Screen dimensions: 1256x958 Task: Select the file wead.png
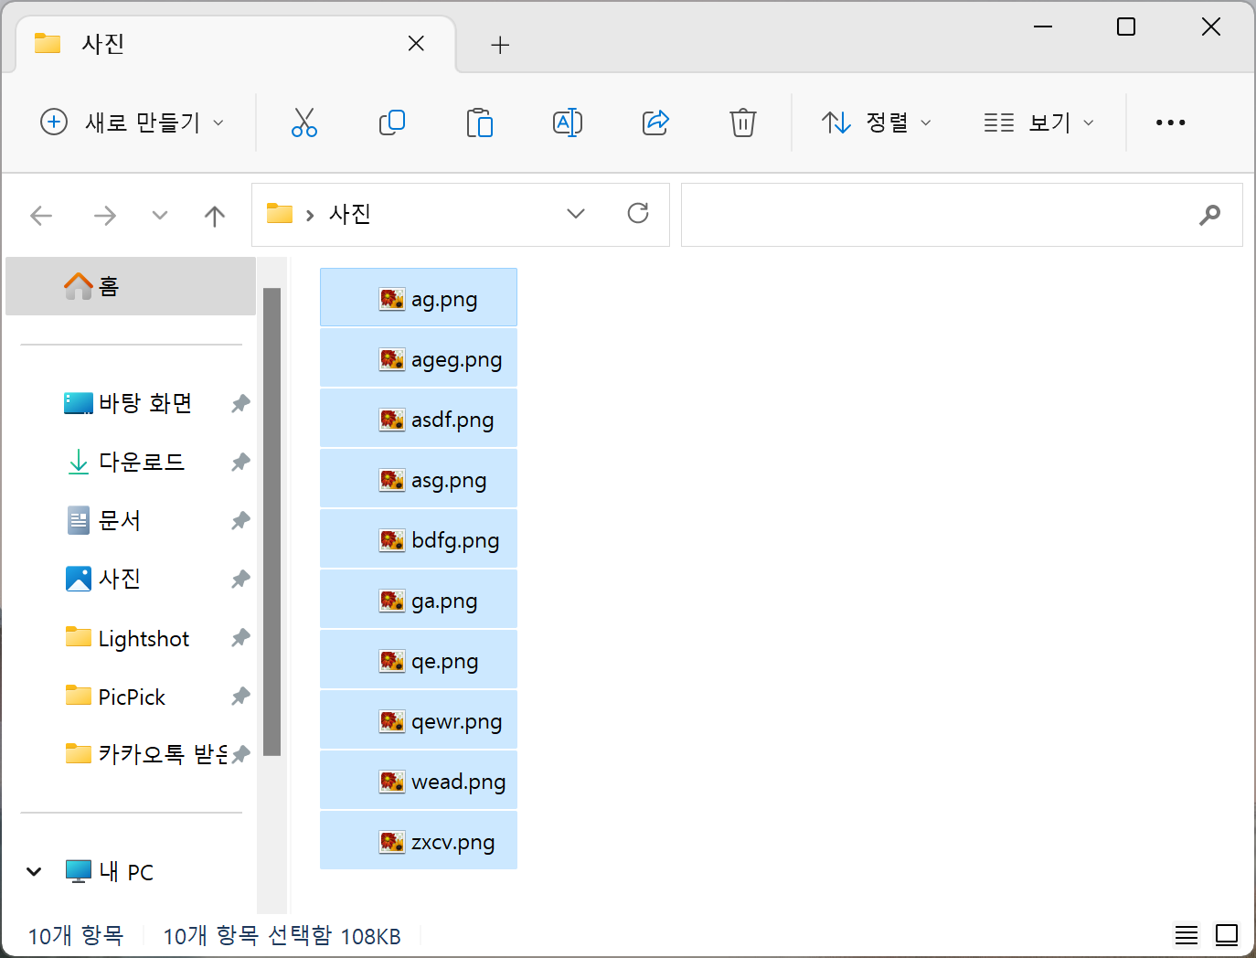[419, 781]
